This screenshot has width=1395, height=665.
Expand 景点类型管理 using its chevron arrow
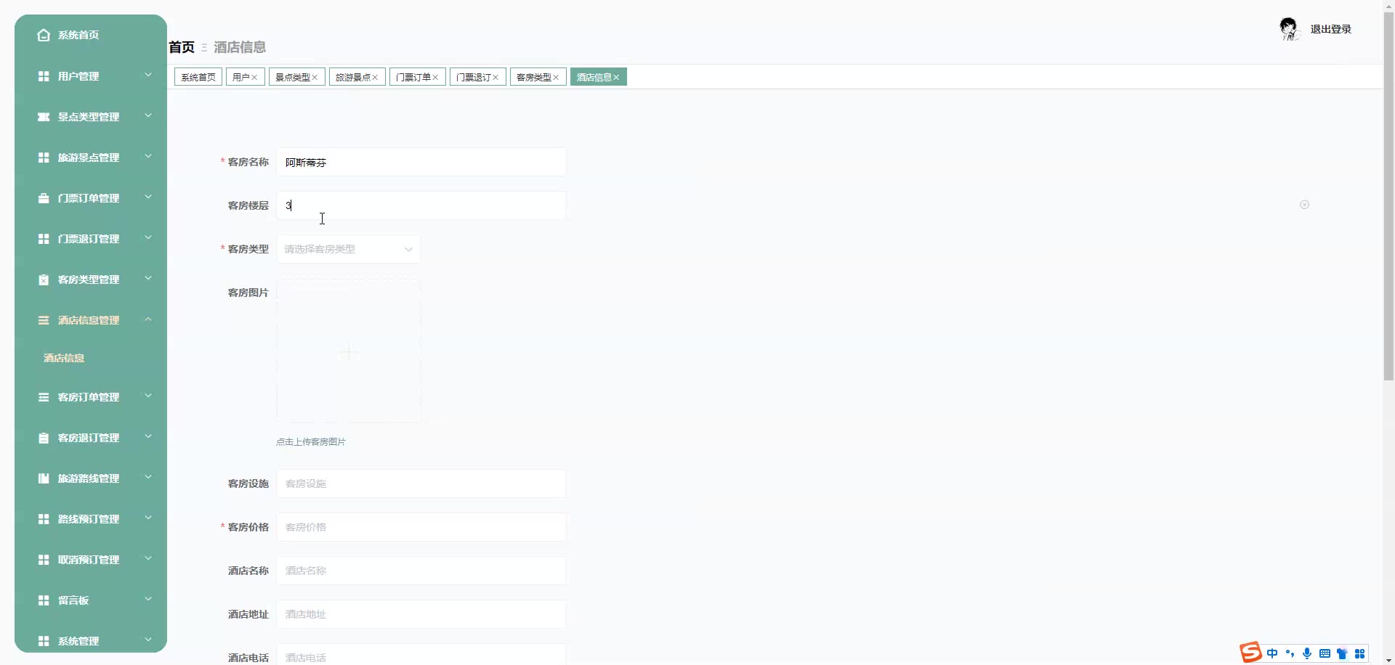148,115
